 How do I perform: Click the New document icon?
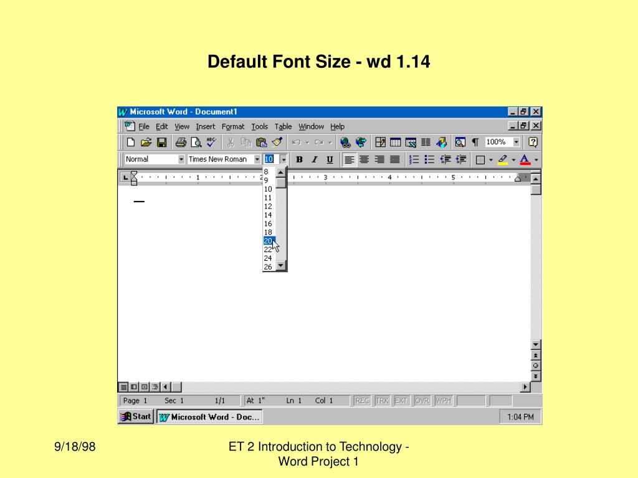tap(131, 143)
